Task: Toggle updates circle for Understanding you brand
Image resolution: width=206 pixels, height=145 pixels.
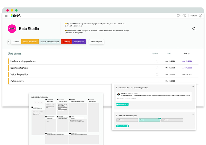Action: [x=157, y=61]
